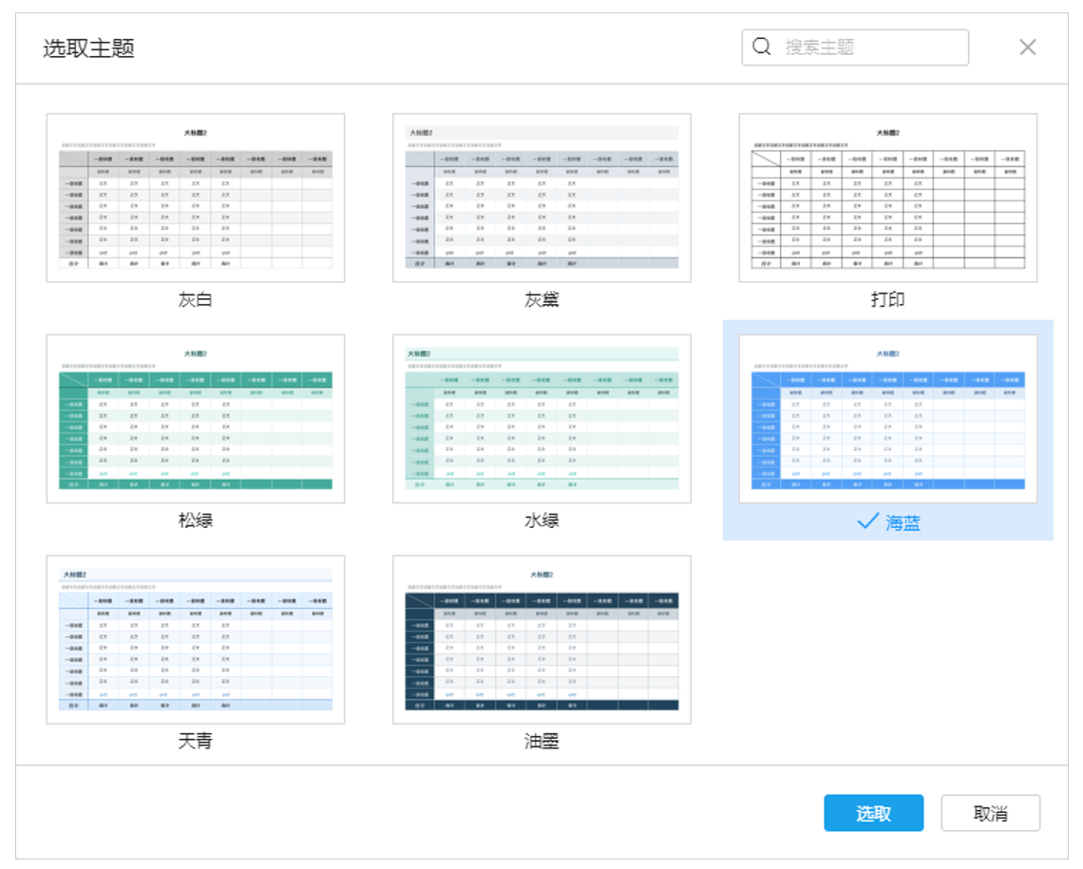The width and height of the screenshot is (1083, 869).
Task: Select the 松绿 theme thumbnail
Action: click(195, 416)
